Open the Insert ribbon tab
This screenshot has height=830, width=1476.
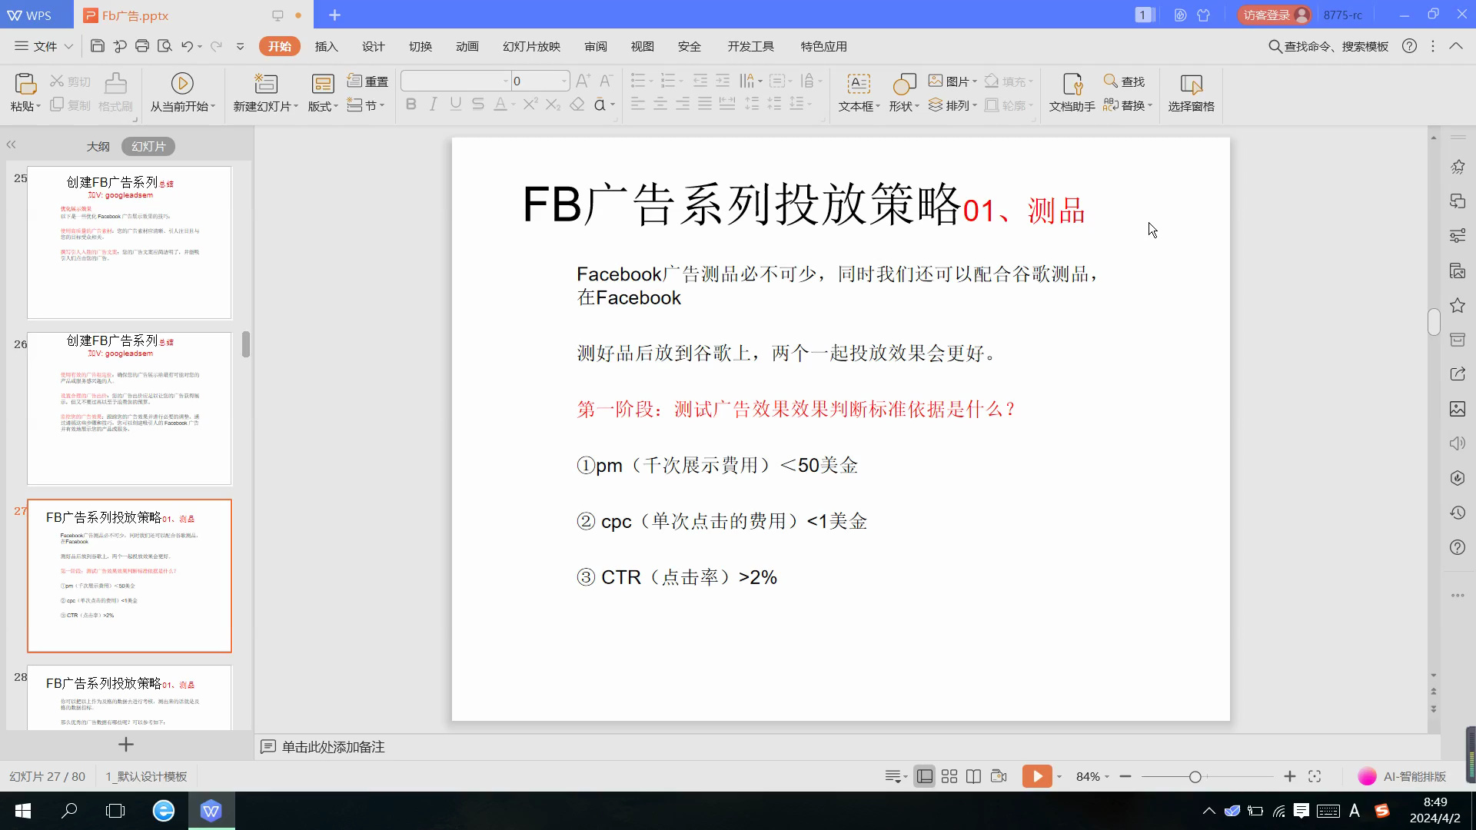click(x=326, y=46)
